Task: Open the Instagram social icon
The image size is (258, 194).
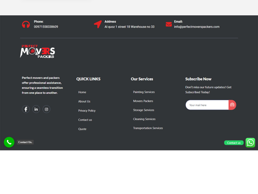Action: pyautogui.click(x=46, y=109)
